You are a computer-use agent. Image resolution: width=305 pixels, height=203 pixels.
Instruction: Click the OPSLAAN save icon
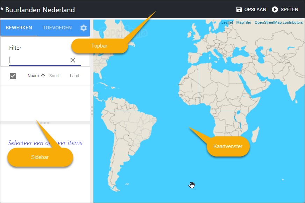click(x=239, y=9)
